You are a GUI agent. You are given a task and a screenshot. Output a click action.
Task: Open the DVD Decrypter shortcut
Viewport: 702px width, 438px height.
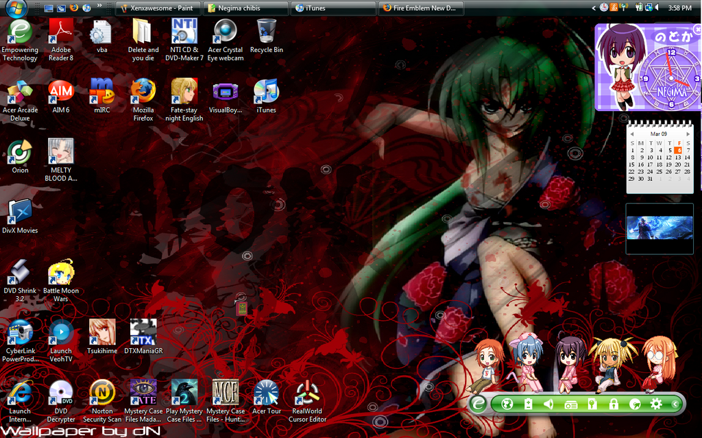(x=61, y=393)
